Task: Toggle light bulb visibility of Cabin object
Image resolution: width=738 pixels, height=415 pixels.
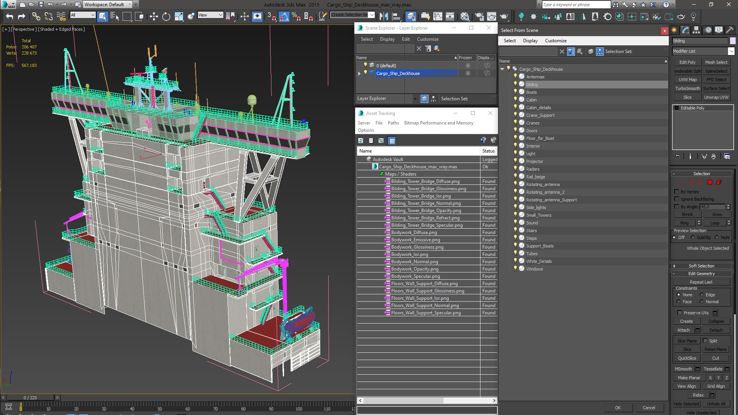Action: coord(515,100)
